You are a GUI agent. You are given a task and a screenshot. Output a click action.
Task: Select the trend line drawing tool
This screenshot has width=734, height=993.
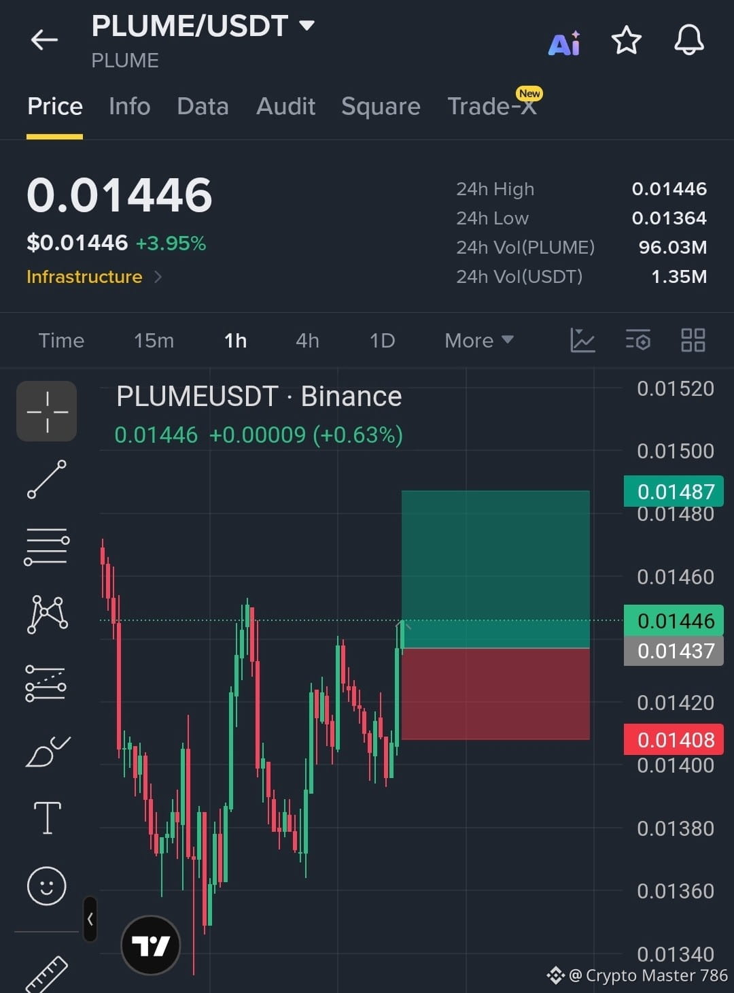click(x=47, y=479)
